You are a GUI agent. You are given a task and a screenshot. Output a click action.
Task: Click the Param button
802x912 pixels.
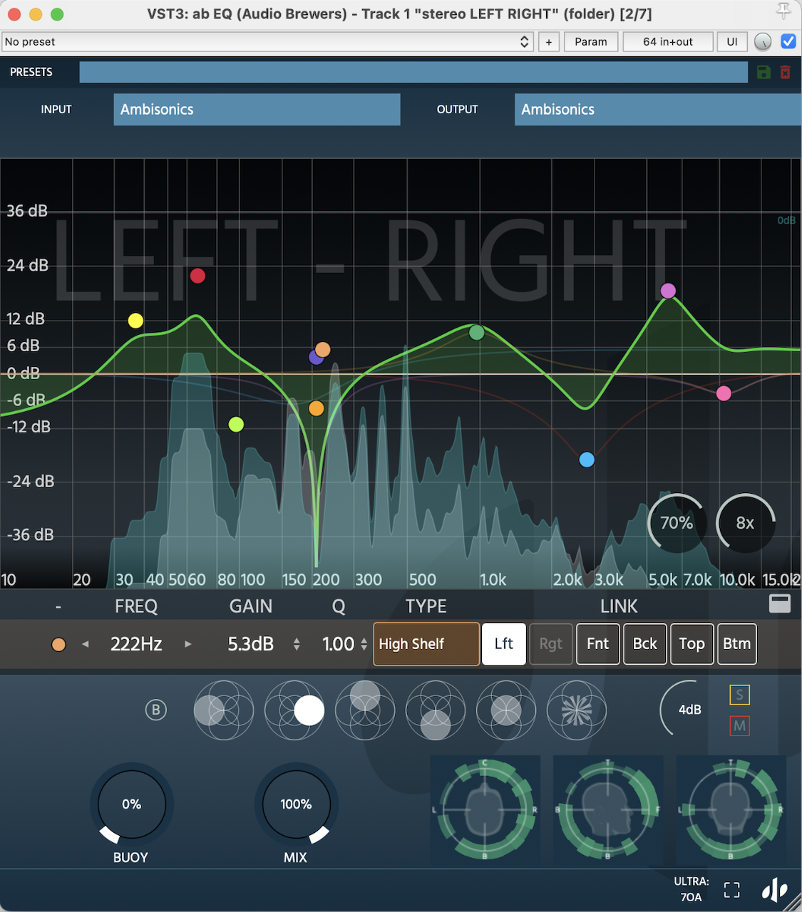[591, 41]
